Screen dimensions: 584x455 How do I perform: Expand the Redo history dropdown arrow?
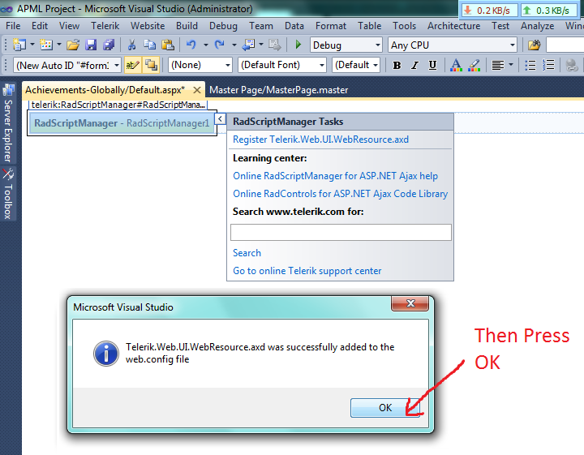pos(234,45)
